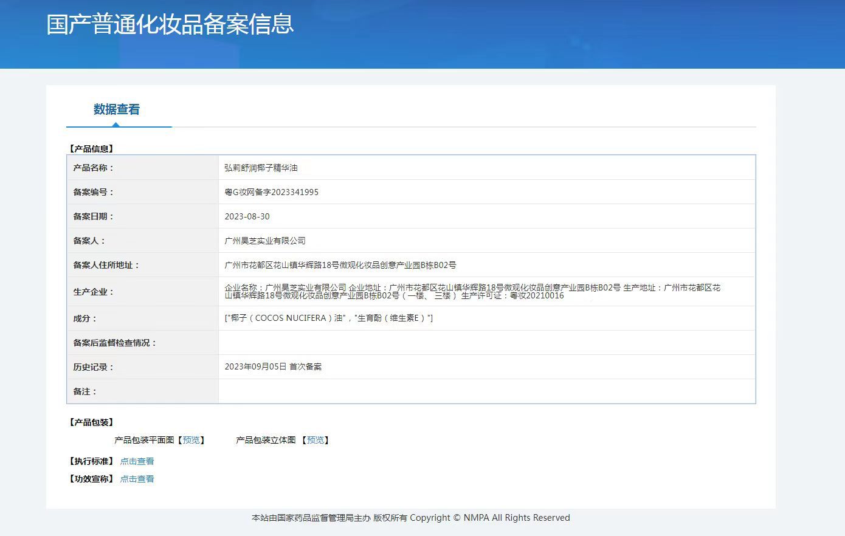Select the filing date 2023-08-30

pyautogui.click(x=247, y=216)
